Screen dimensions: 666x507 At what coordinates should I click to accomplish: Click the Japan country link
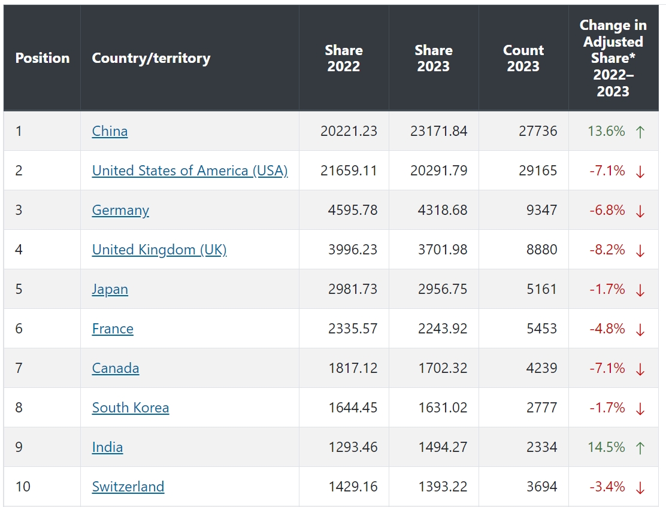[x=110, y=289]
